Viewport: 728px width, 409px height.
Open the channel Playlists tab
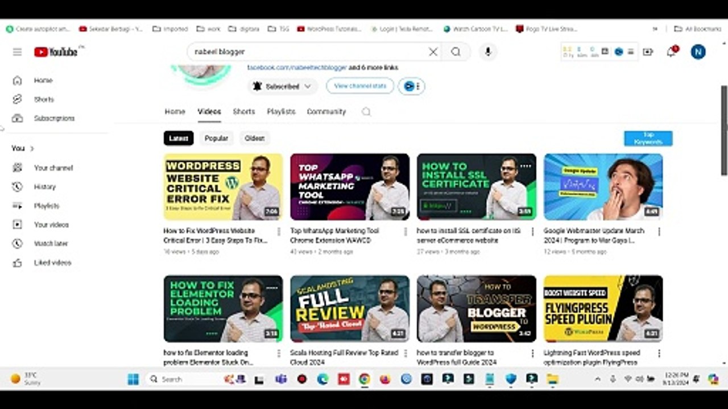(x=281, y=111)
